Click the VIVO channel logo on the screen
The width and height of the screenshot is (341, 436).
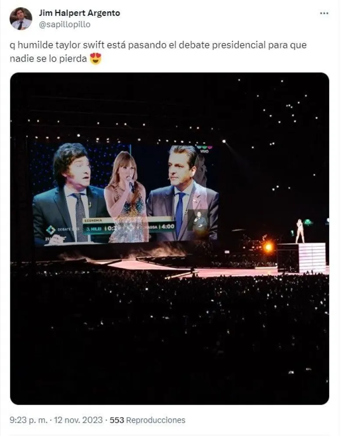204,149
